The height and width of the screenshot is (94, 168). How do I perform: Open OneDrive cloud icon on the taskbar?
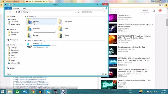(25, 92)
